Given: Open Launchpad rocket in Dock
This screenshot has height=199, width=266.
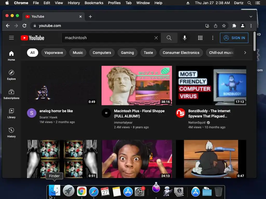Looking at the screenshot, I should point(68,191).
